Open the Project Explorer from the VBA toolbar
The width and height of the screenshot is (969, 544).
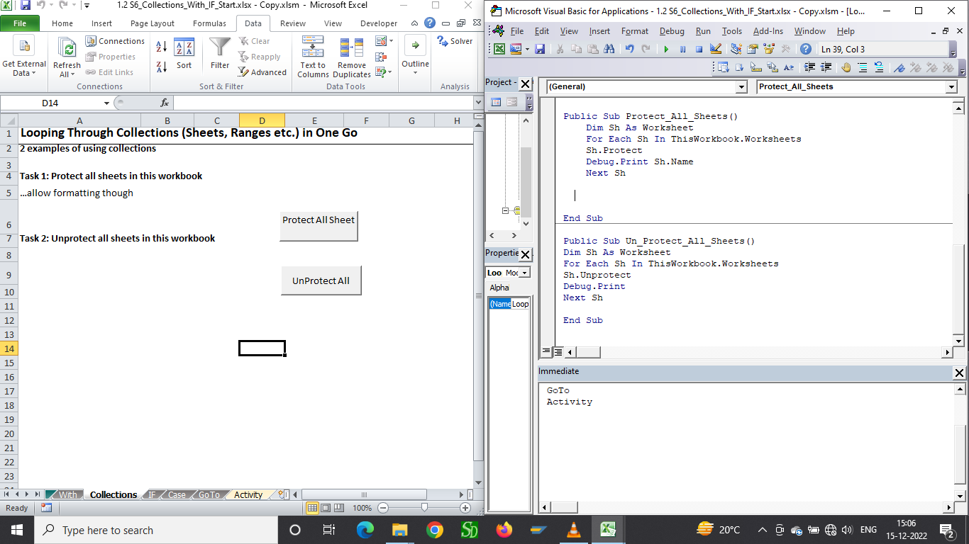point(736,49)
